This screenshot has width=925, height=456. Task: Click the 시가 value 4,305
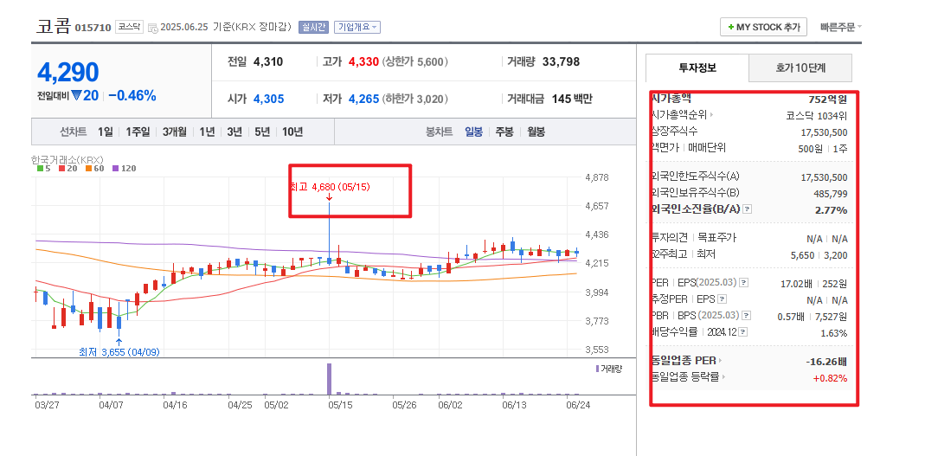click(268, 100)
